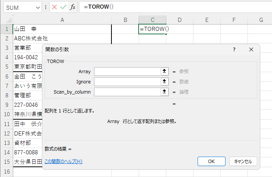Close the function arguments dialog

tap(251, 49)
